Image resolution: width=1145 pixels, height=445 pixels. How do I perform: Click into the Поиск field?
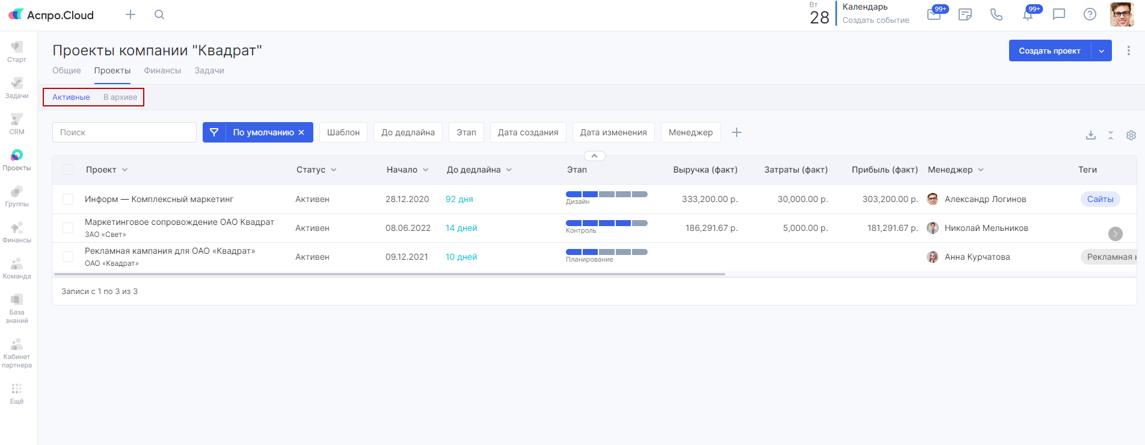124,132
